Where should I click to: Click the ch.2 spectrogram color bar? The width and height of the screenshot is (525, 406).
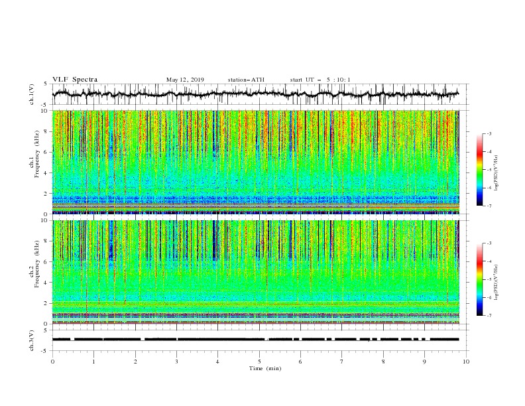pos(480,279)
